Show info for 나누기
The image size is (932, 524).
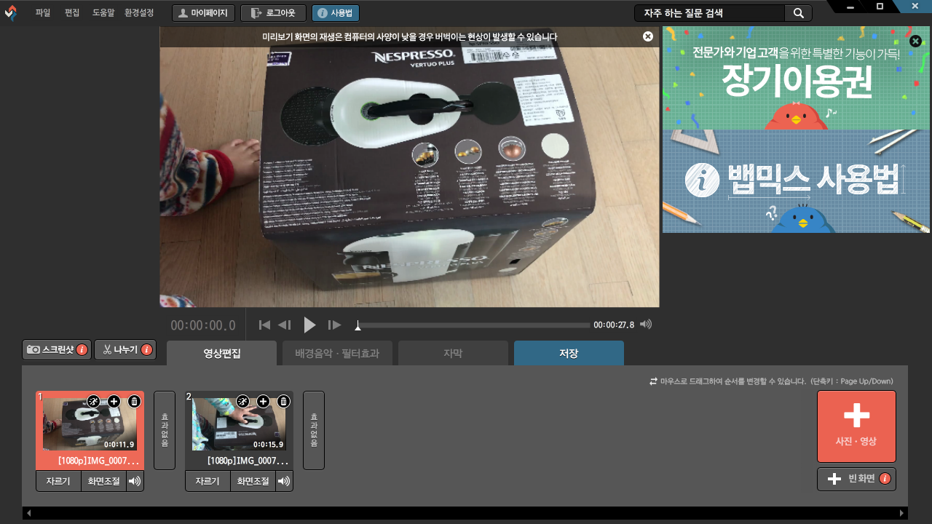click(x=147, y=350)
